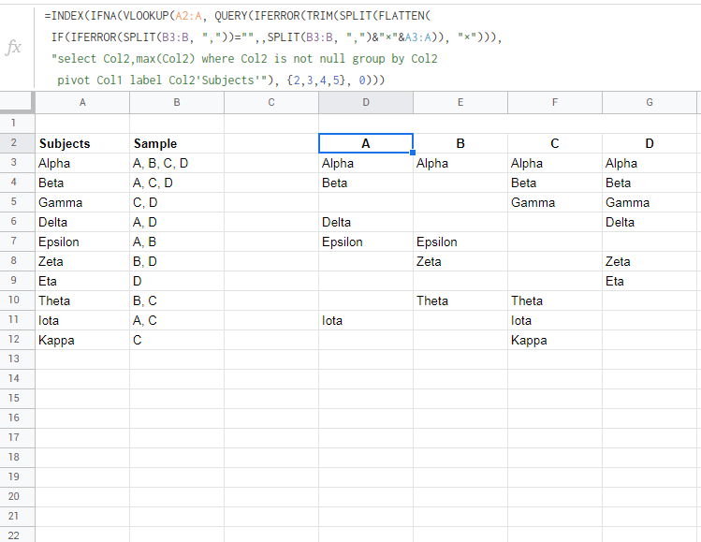This screenshot has height=542, width=701.
Task: Select row 20 header
Action: (13, 496)
